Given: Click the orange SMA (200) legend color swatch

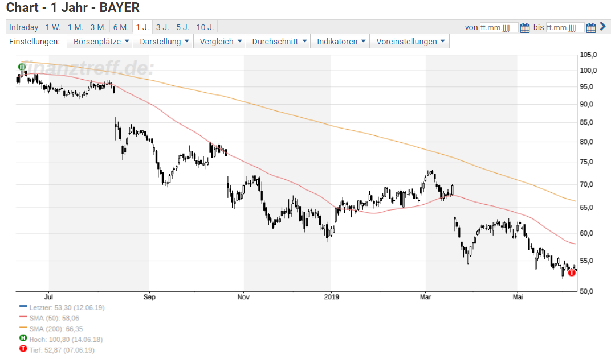Looking at the screenshot, I should pyautogui.click(x=23, y=328).
